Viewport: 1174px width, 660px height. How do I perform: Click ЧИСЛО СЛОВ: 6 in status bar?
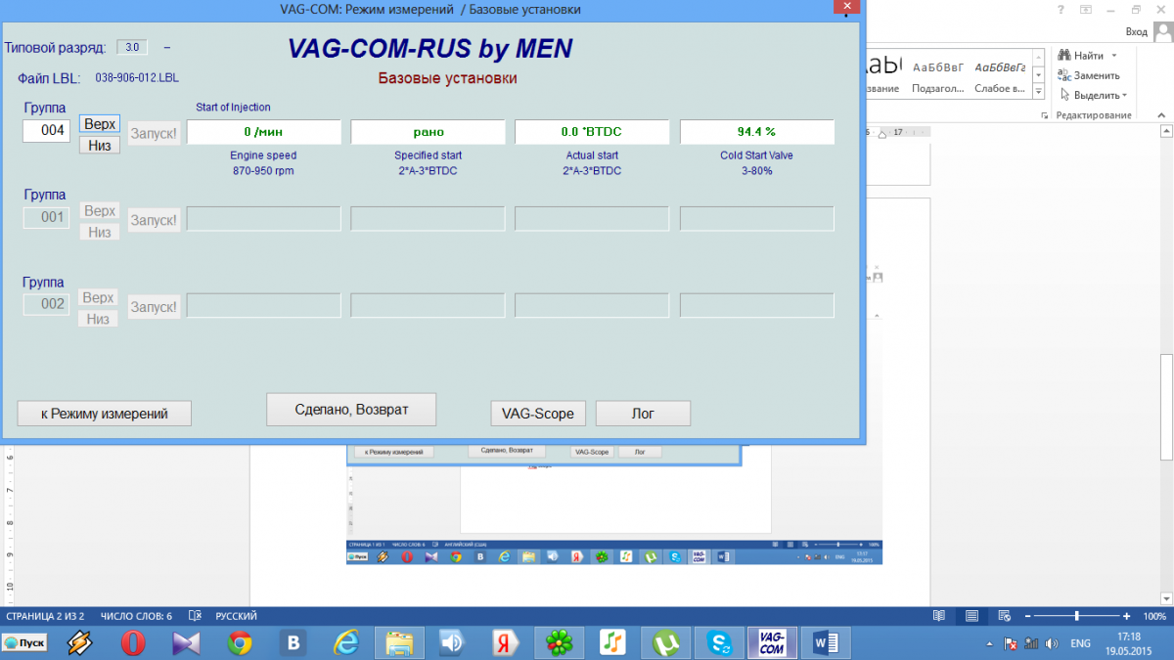[x=136, y=617]
